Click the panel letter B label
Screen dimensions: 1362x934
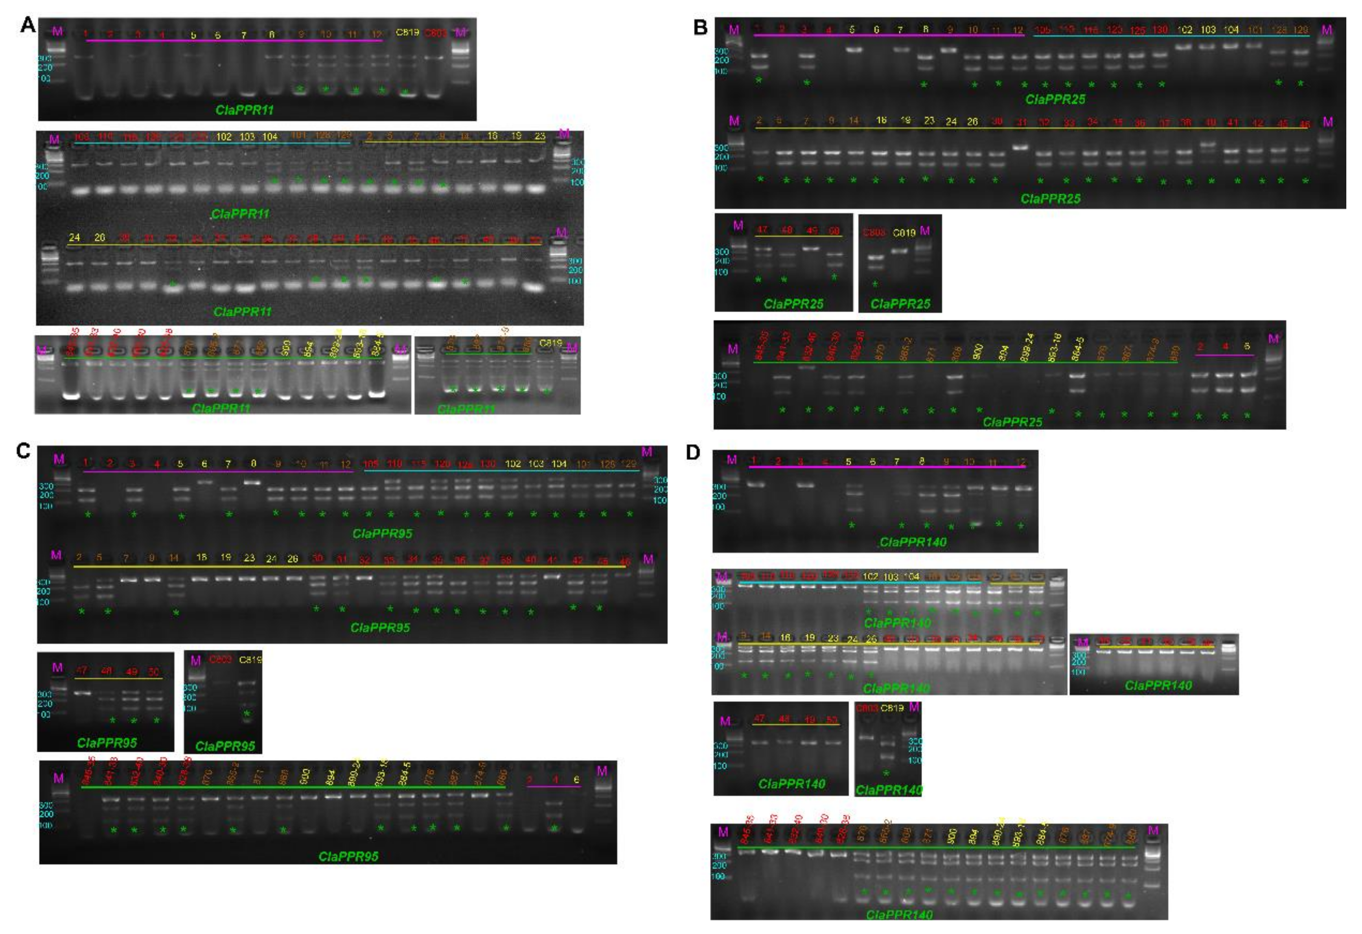(x=700, y=27)
